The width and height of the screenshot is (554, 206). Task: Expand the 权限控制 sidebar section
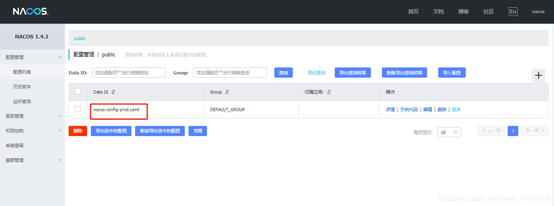32,131
